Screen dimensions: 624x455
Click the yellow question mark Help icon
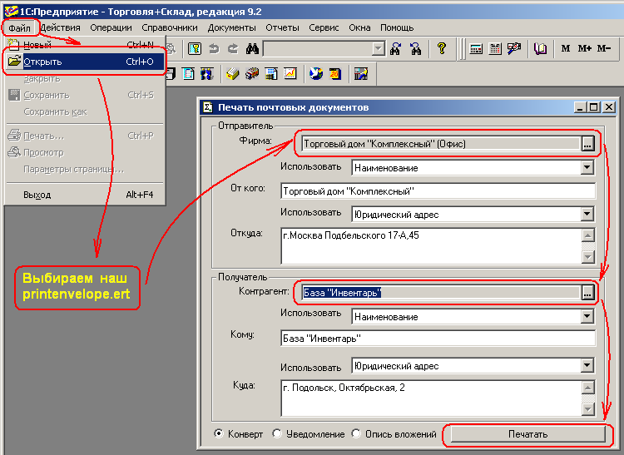click(x=441, y=48)
